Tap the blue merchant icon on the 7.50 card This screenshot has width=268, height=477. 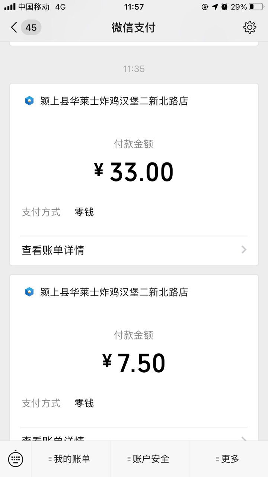click(x=29, y=292)
